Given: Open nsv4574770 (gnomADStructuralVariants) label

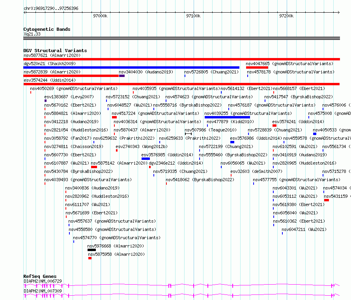Looking at the screenshot, I should [x=117, y=238].
